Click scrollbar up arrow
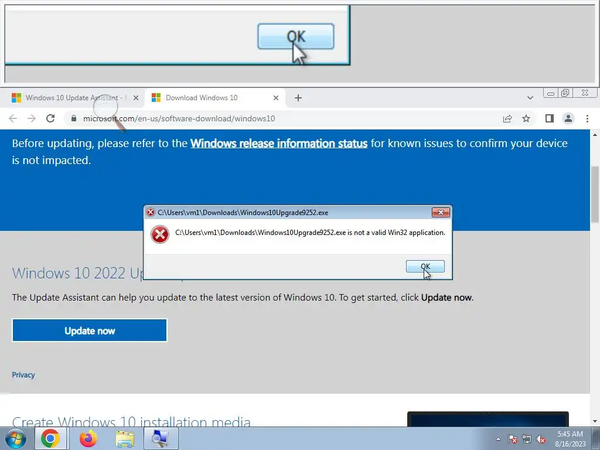The width and height of the screenshot is (600, 450). click(x=595, y=135)
